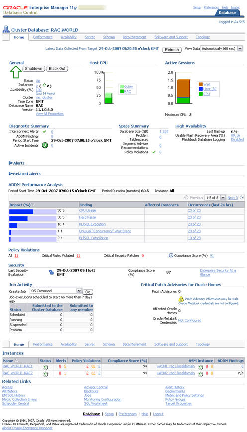
Task: Click the status up icon for RAC.WORLD_RAC1
Action: click(x=45, y=367)
